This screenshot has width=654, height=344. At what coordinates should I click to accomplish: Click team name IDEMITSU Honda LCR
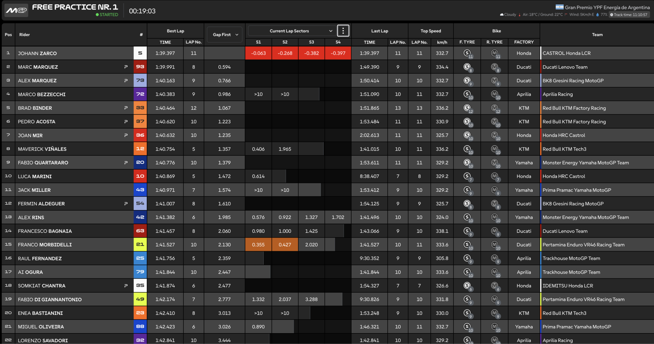568,286
